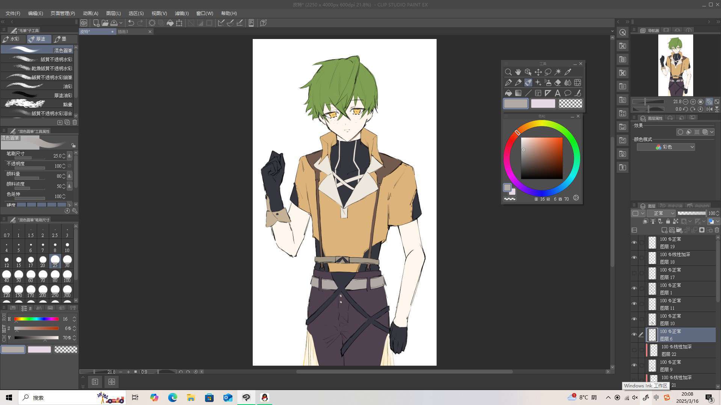Click the light pink sub color swatch
This screenshot has width=721, height=405.
click(543, 103)
